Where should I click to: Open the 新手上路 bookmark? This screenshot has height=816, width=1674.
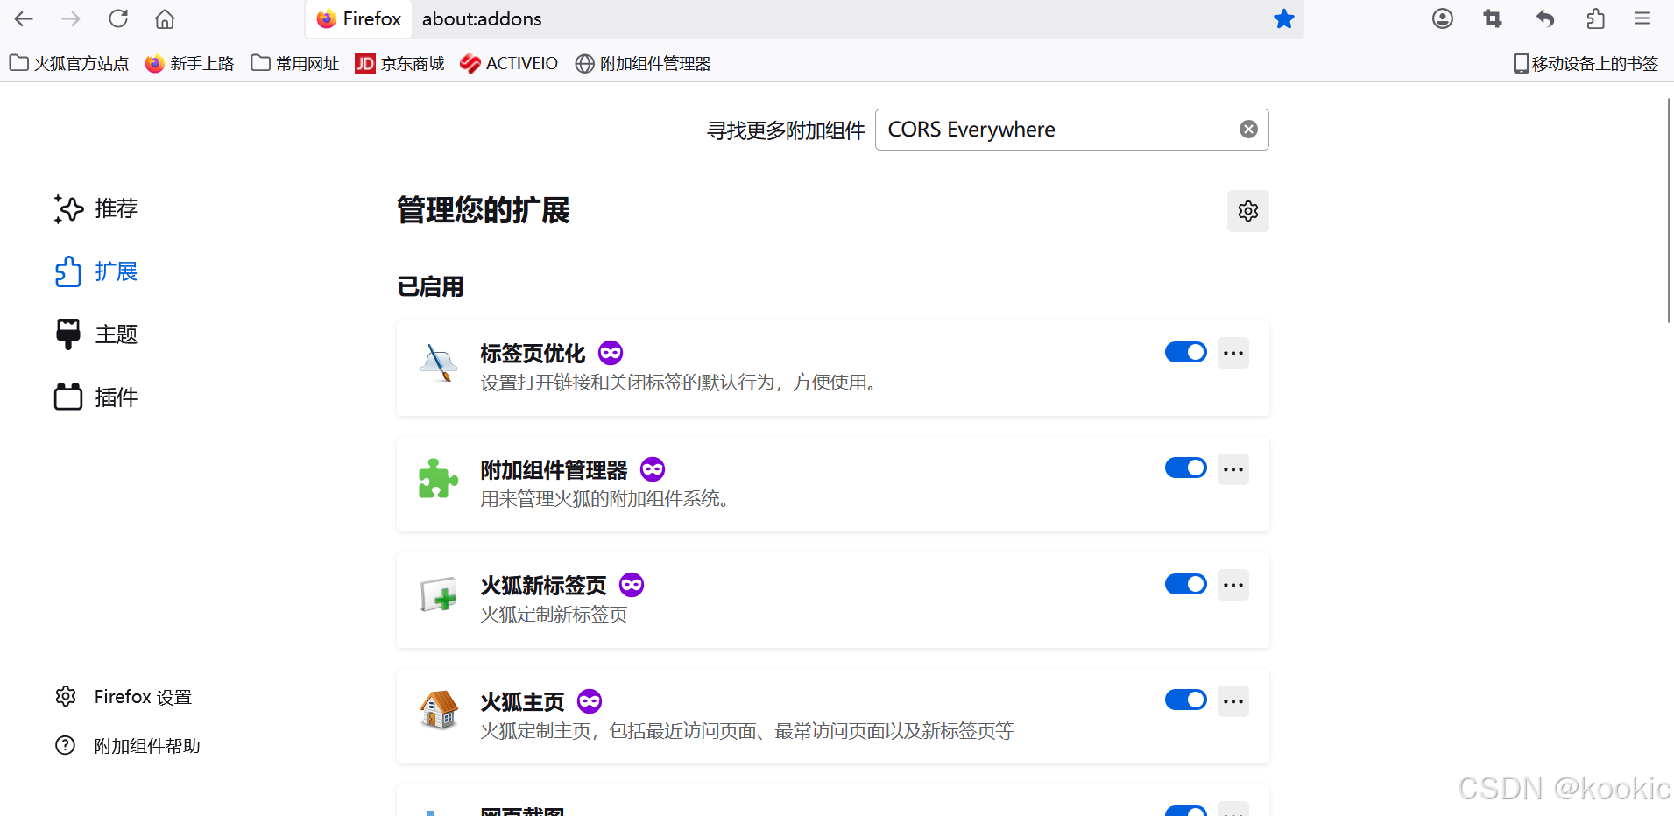pyautogui.click(x=190, y=64)
